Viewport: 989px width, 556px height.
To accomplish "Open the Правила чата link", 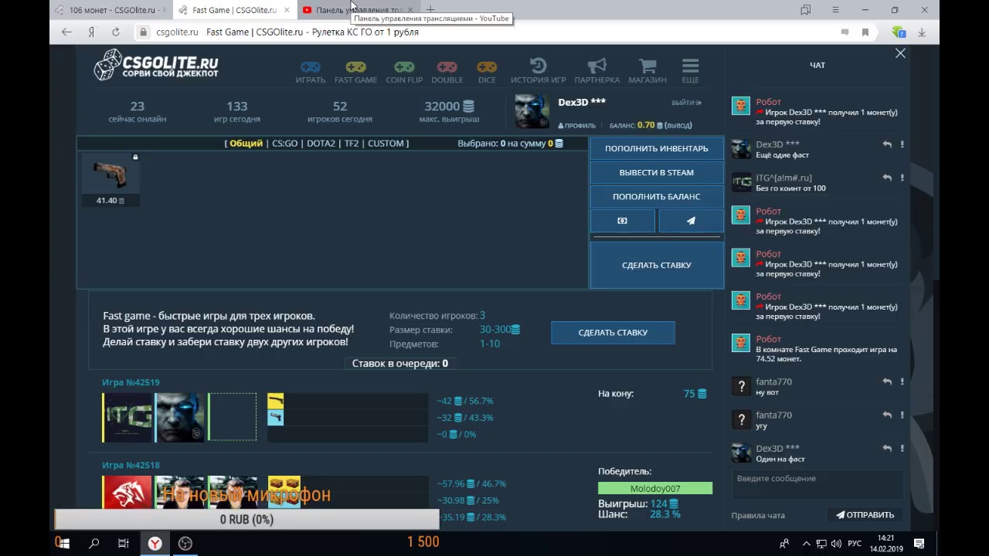I will pos(758,515).
